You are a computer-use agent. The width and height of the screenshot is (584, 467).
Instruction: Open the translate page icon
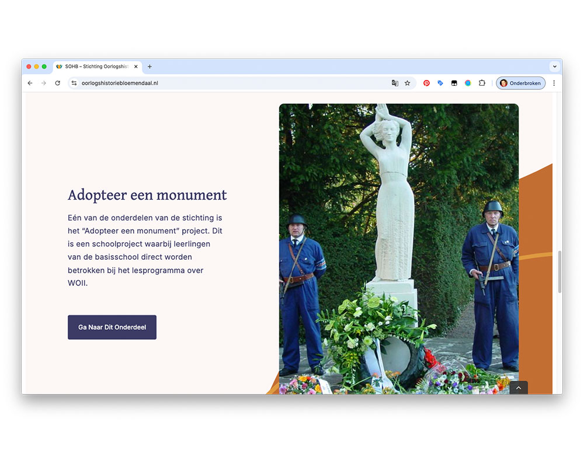[x=395, y=83]
